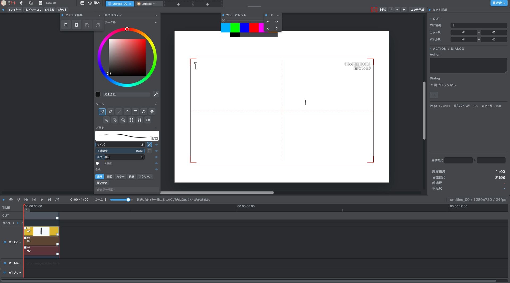Collapse the ブラシ section
510x283 pixels.
(156, 128)
